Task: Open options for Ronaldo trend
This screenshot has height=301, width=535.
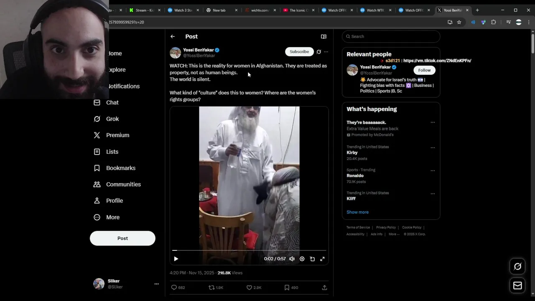Action: 433,171
